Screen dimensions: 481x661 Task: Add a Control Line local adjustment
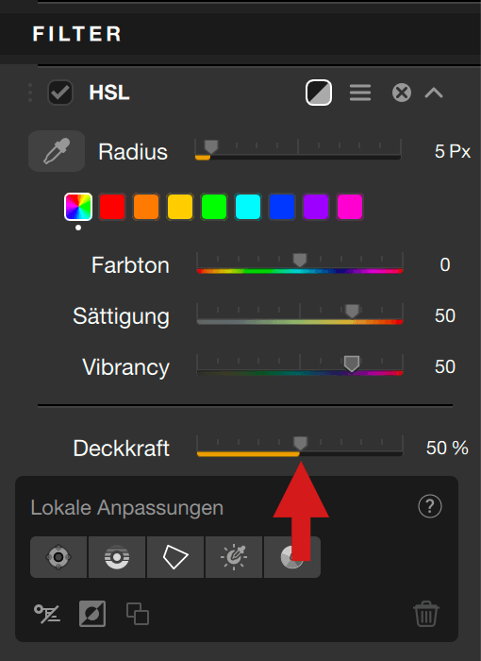point(117,557)
